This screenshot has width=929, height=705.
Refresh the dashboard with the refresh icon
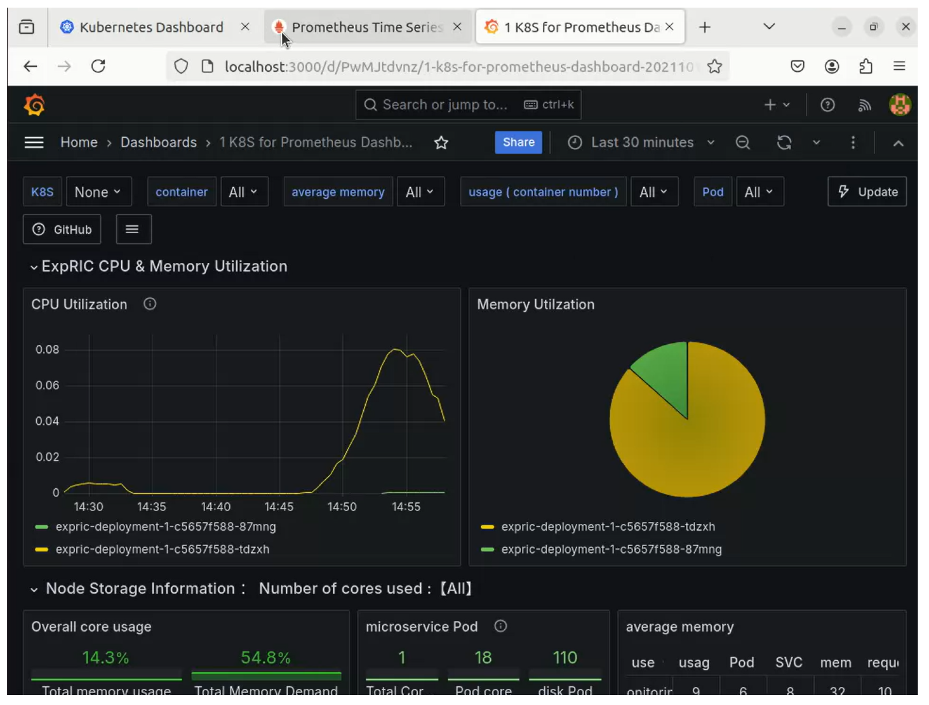784,143
